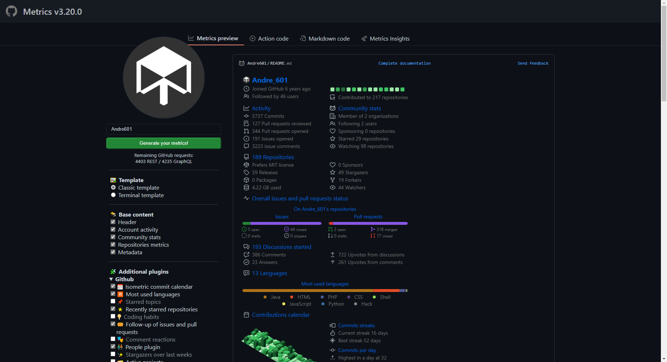Open the Metrics preview tab
667x362 pixels.
(x=213, y=38)
